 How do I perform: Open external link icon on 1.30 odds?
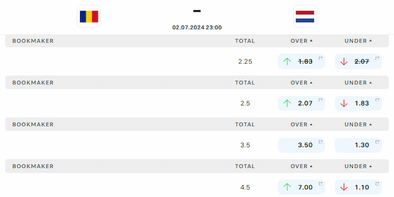[377, 142]
